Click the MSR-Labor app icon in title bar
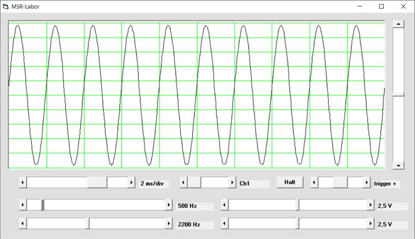The image size is (415, 239). coord(6,7)
